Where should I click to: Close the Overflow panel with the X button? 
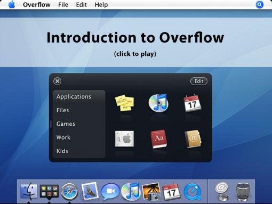(x=57, y=81)
